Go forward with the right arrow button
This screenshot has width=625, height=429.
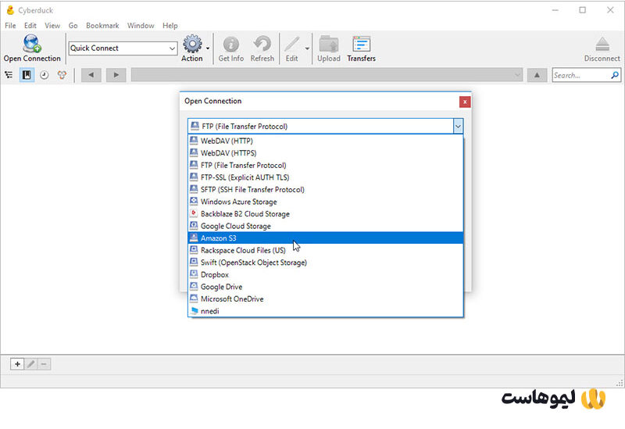[116, 75]
